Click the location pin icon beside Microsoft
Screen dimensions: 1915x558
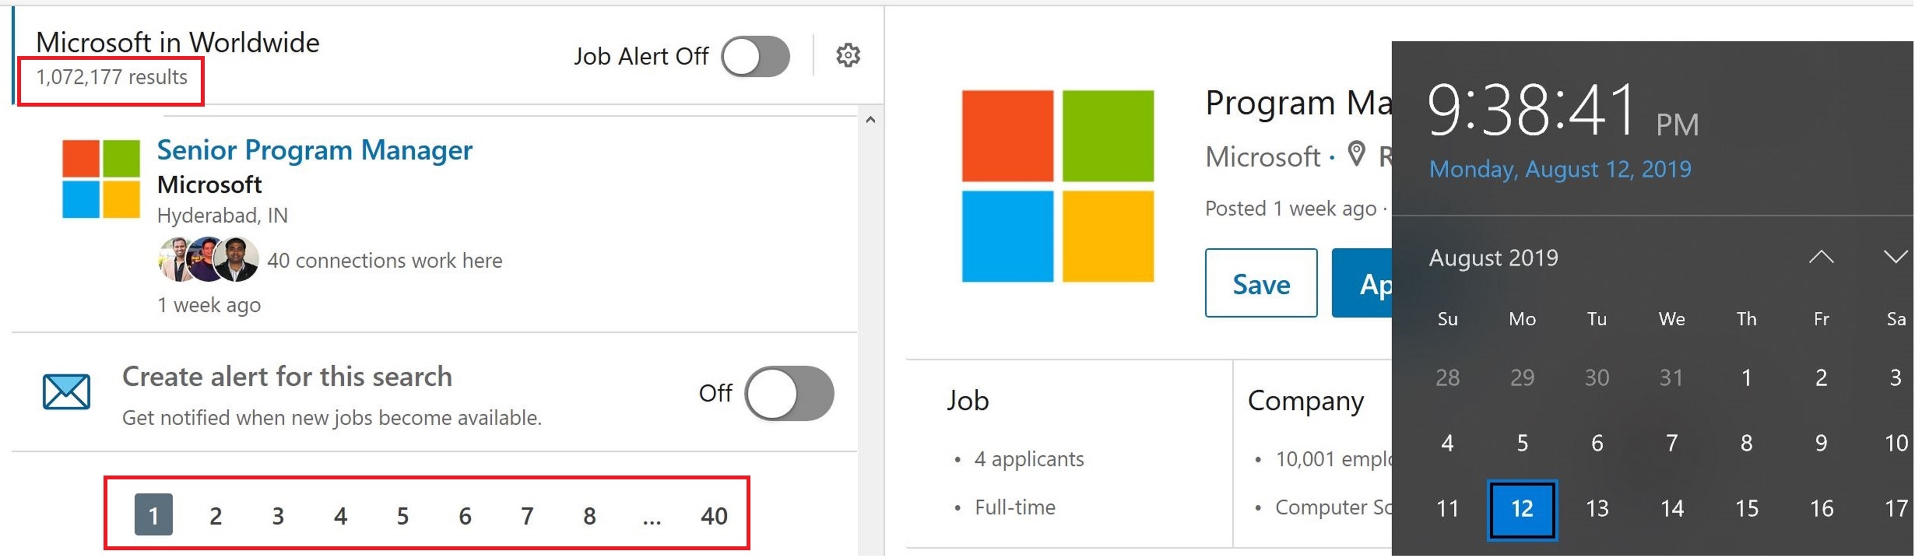tap(1357, 154)
